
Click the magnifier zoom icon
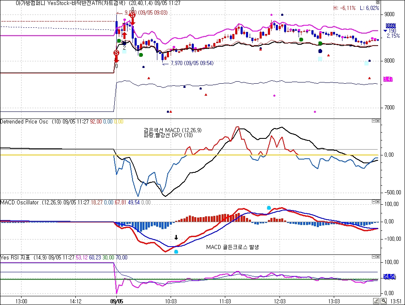coord(384,301)
